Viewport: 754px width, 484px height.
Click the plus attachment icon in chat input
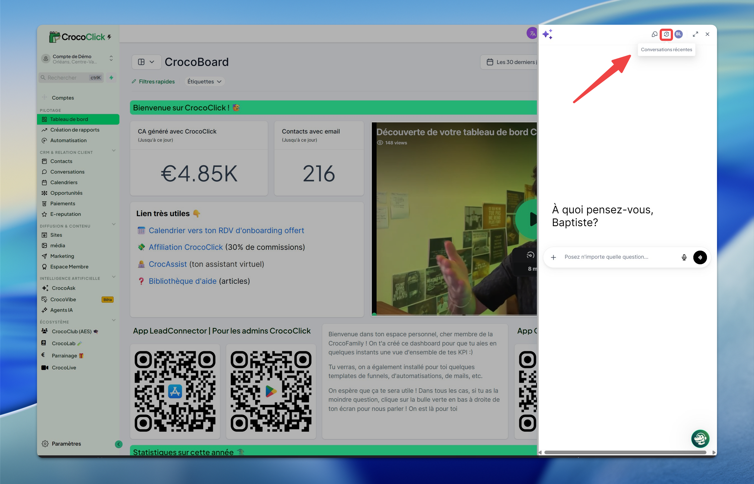tap(553, 257)
